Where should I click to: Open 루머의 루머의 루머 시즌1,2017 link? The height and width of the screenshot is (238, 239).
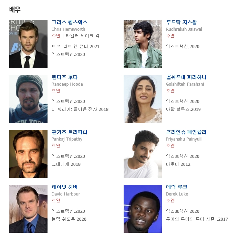tap(197, 219)
